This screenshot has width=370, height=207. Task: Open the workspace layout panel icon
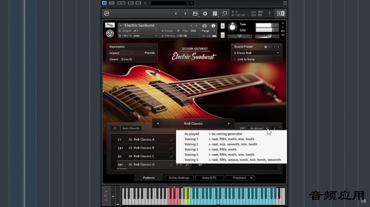pyautogui.click(x=215, y=14)
